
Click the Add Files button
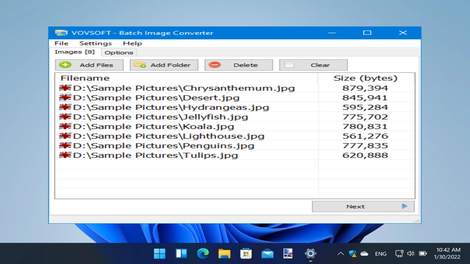click(89, 65)
